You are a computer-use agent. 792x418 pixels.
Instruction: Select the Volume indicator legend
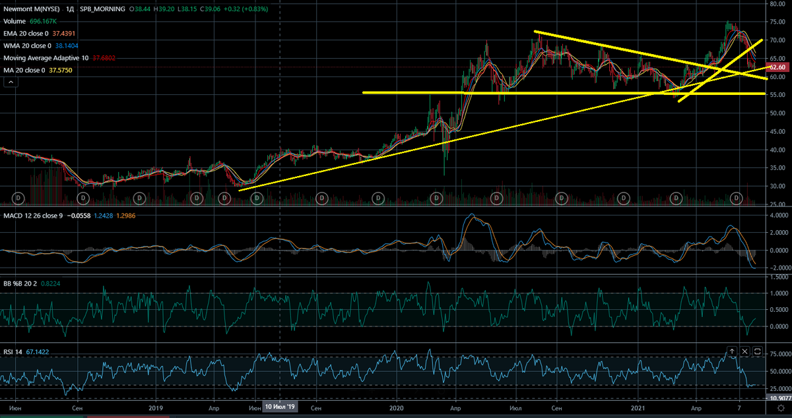15,21
